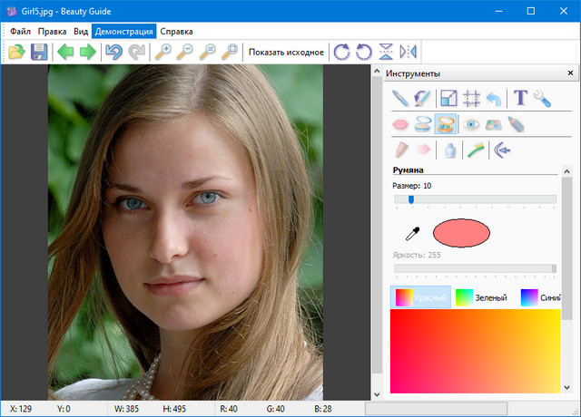Click the wrench settings tool icon
This screenshot has width=581, height=417.
coord(542,98)
